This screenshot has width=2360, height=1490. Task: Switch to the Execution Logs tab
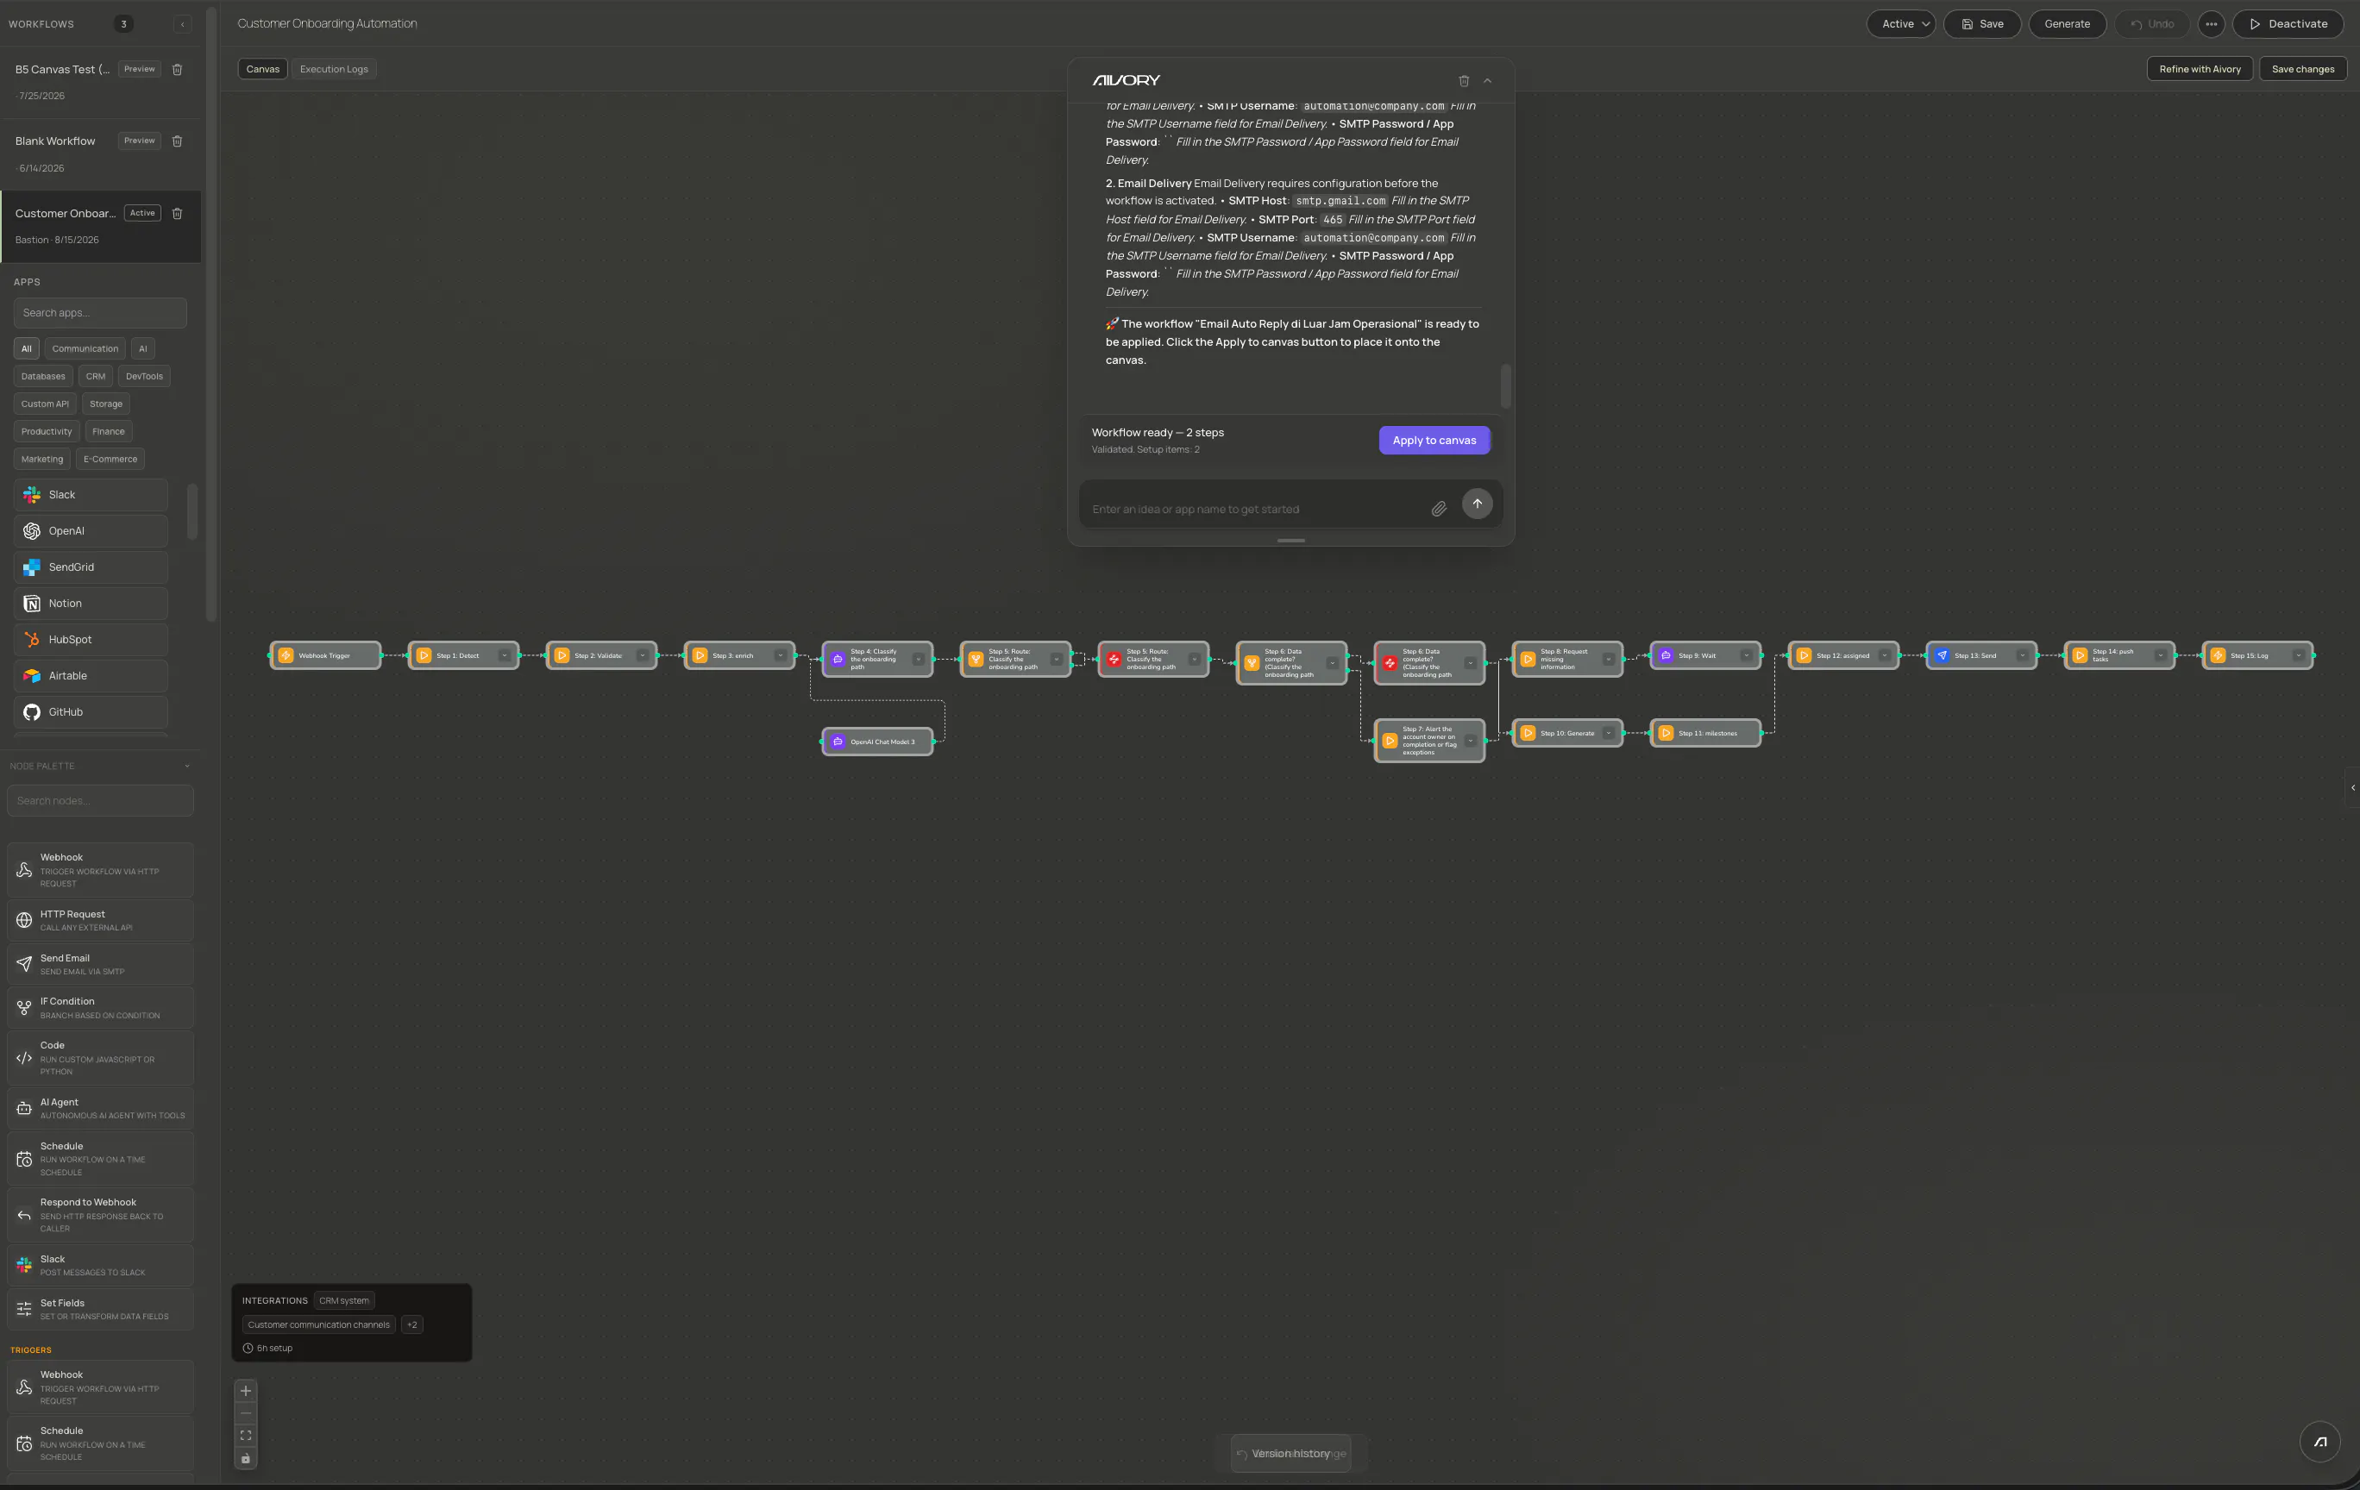[334, 69]
